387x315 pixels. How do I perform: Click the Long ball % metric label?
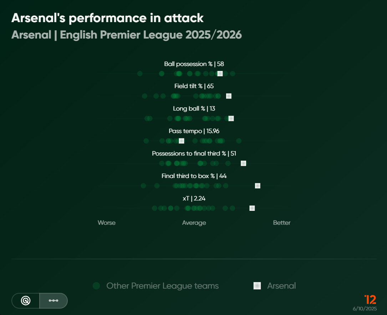[194, 108]
